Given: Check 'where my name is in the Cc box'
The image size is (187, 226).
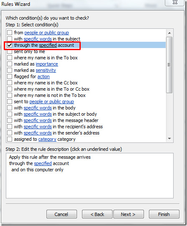Looking at the screenshot, I should pos(10,83).
